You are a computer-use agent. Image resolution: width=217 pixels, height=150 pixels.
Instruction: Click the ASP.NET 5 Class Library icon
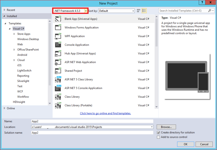[x=58, y=79]
